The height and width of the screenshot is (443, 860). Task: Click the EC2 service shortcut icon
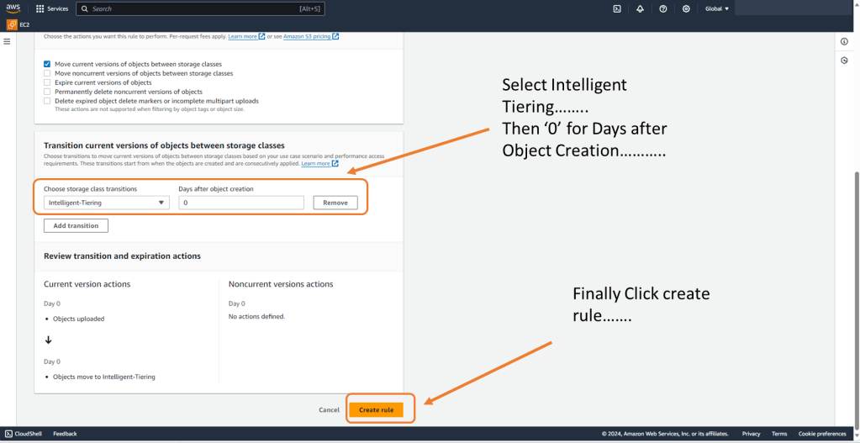coord(12,24)
